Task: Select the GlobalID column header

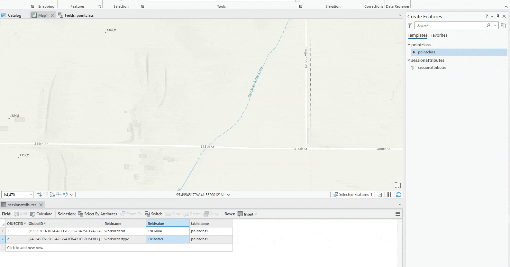Action: [x=65, y=224]
